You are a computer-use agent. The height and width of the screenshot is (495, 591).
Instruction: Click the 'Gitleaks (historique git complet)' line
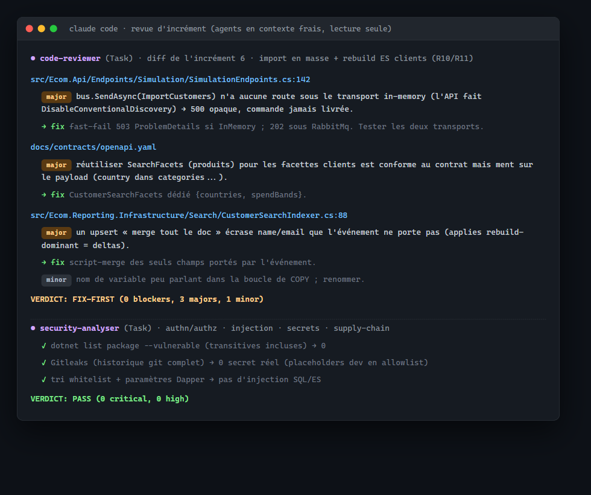tap(239, 363)
